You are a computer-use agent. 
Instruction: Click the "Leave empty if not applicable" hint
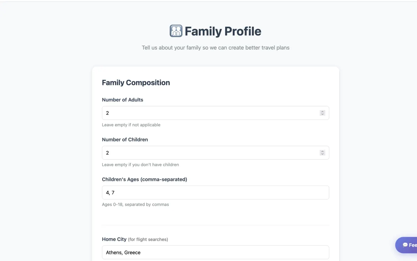[131, 125]
